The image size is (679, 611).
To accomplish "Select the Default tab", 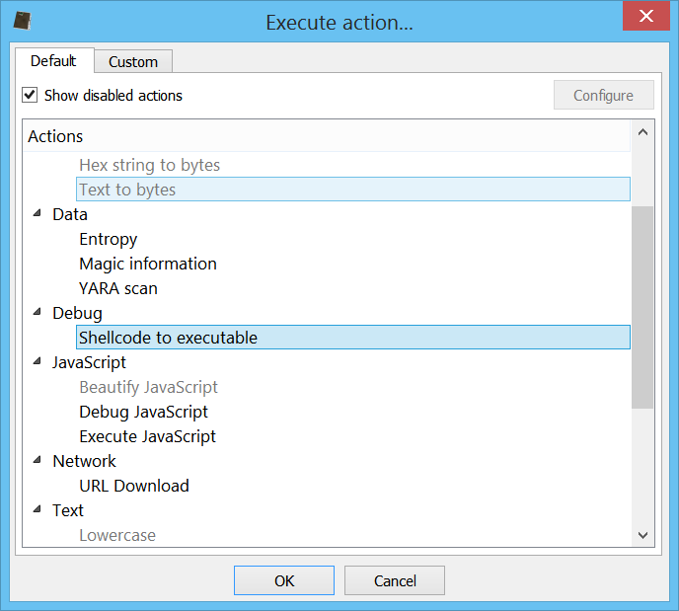I will tap(53, 60).
